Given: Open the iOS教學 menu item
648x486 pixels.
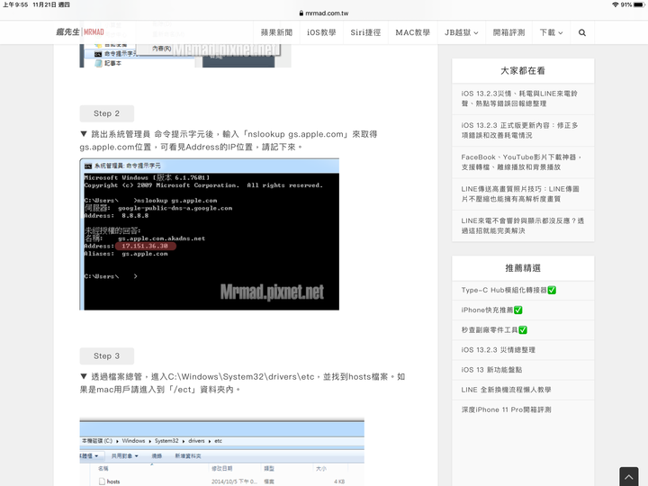Looking at the screenshot, I should click(x=321, y=32).
